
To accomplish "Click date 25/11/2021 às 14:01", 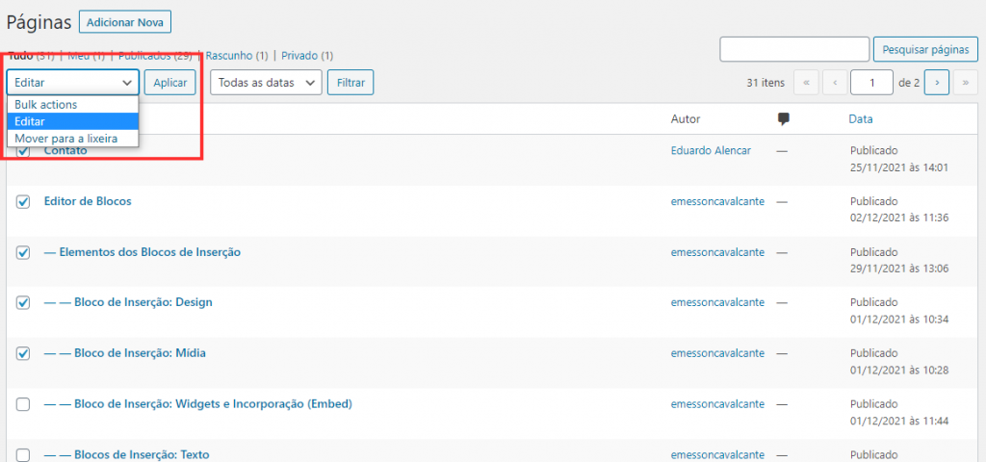I will pos(899,167).
